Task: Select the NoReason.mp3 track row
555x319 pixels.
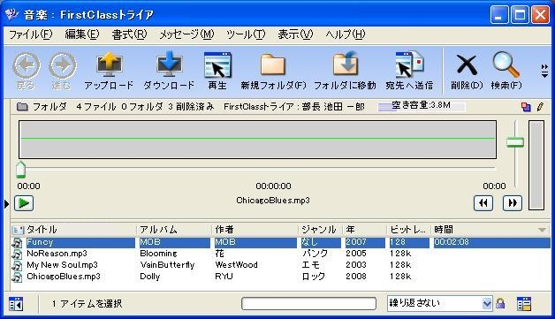Action: (x=280, y=254)
